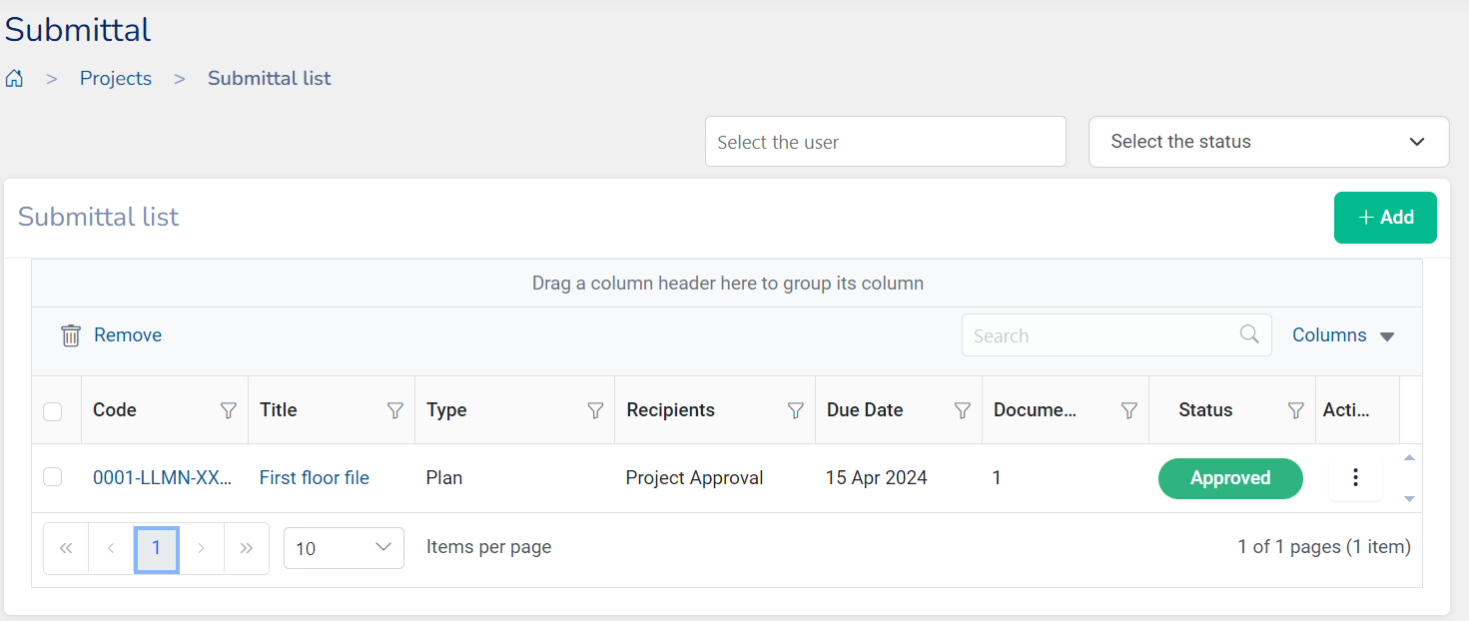Image resolution: width=1469 pixels, height=621 pixels.
Task: Open the three-dot actions menu for row
Action: pyautogui.click(x=1355, y=478)
